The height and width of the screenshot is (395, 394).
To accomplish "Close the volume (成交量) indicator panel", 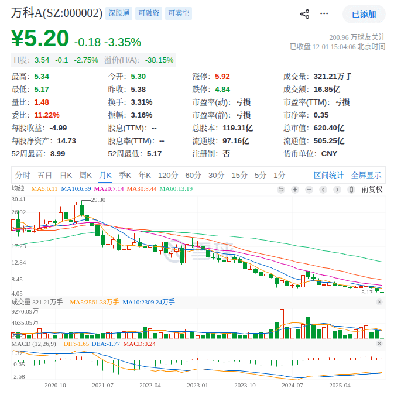I will (x=379, y=302).
